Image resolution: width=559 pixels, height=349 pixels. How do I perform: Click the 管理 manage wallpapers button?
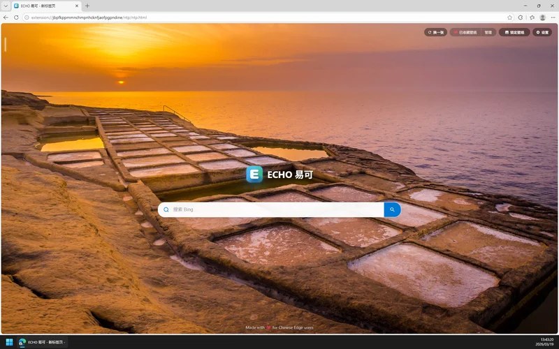coord(488,32)
